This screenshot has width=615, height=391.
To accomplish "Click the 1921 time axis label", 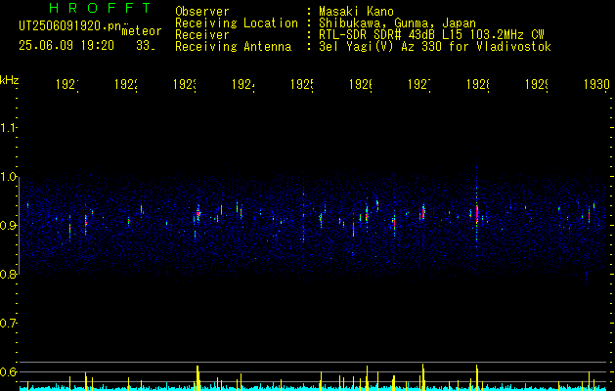I will (x=67, y=85).
